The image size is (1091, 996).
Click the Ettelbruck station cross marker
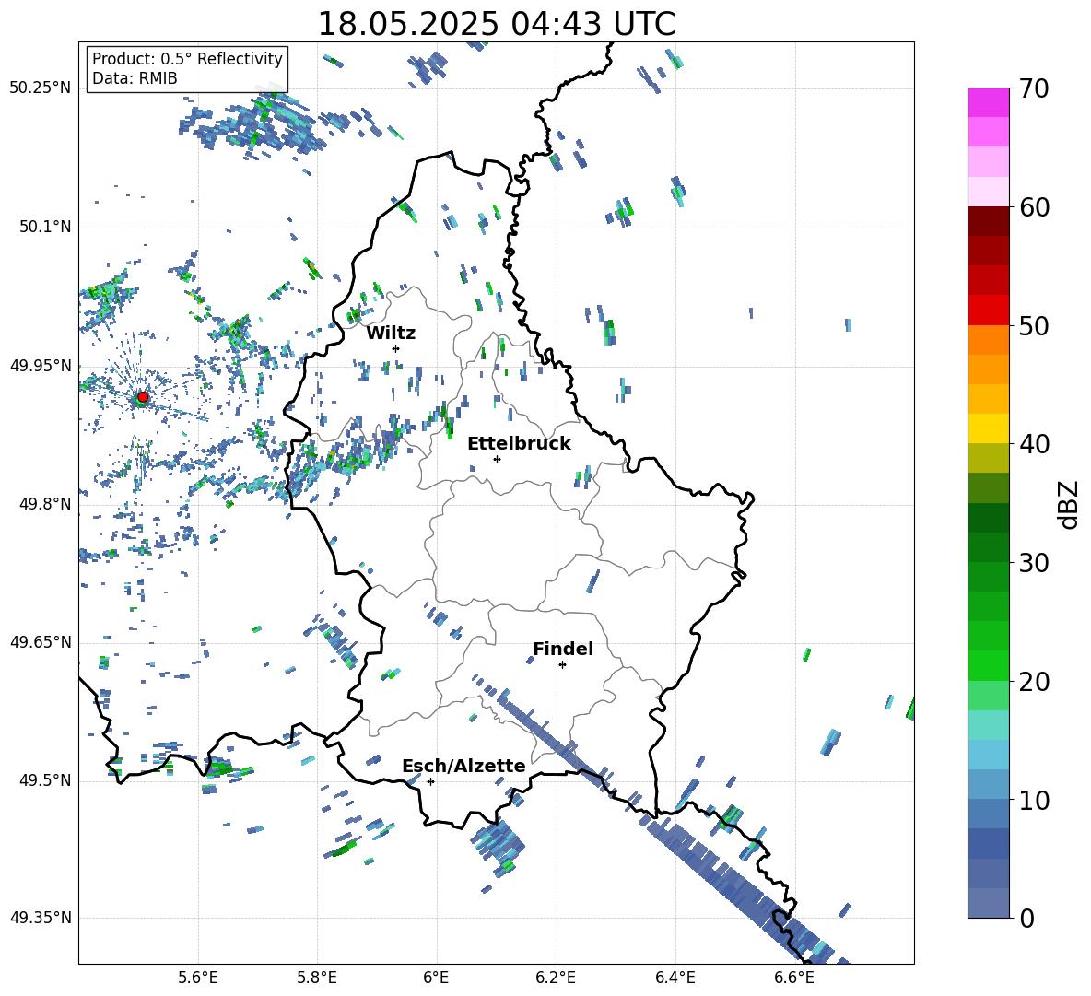[x=497, y=459]
